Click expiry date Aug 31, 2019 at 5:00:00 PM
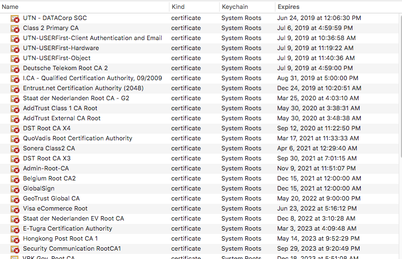Viewport: 402px width, 259px height. [x=318, y=78]
